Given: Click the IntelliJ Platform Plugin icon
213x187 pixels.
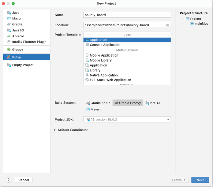Looking at the screenshot, I should pyautogui.click(x=9, y=42).
